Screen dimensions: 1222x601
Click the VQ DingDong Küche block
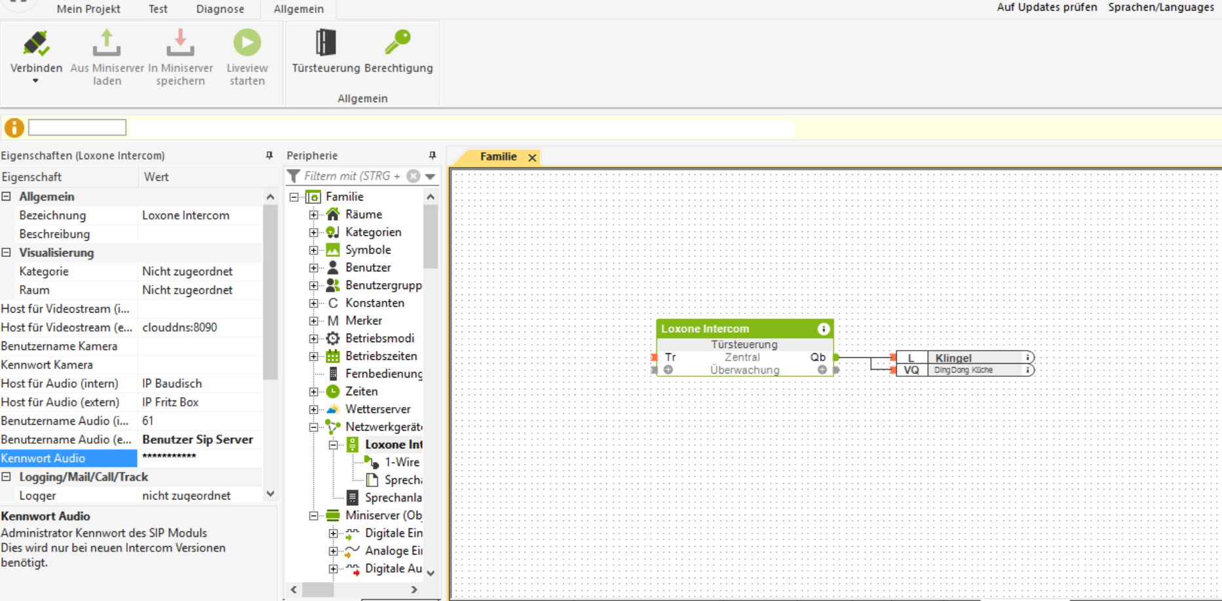[x=964, y=370]
